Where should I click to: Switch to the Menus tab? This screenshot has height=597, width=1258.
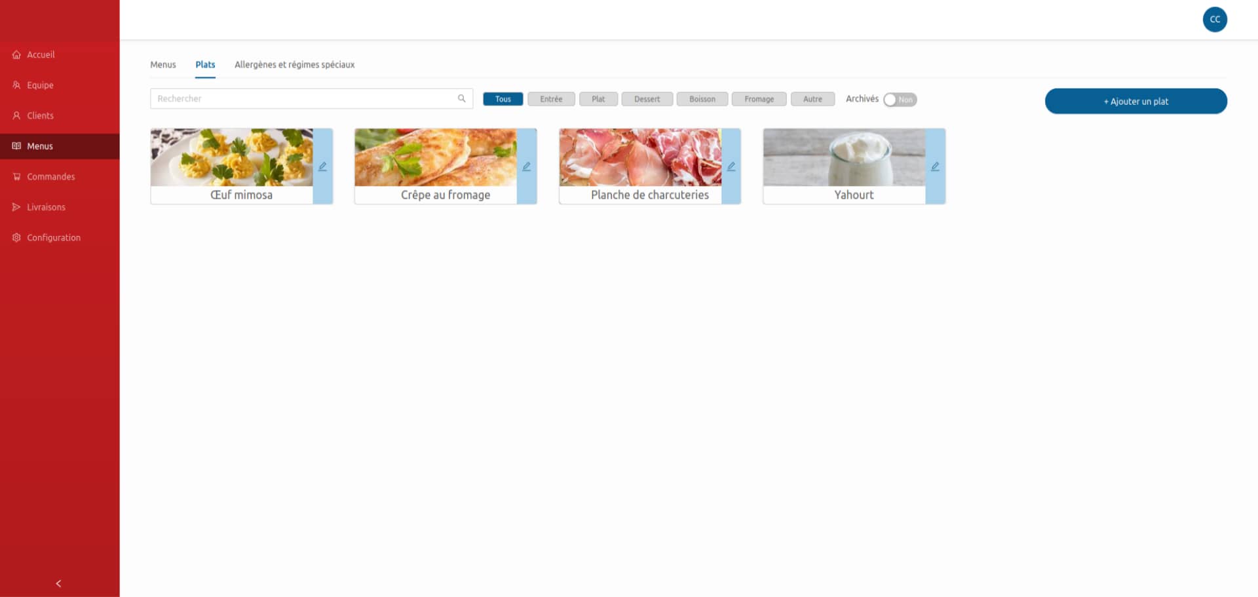pos(163,65)
